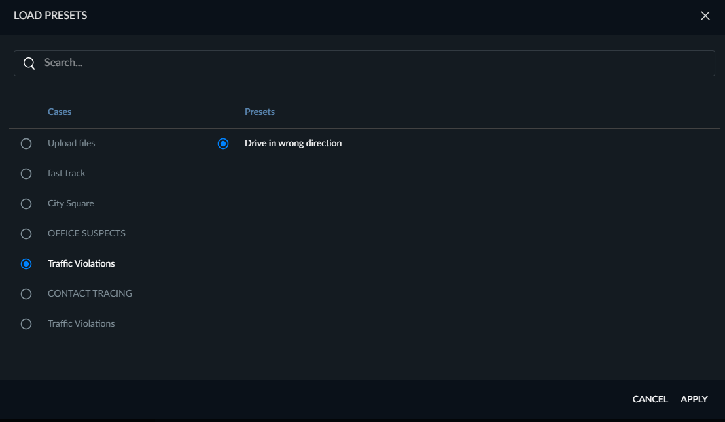
Task: Select the unselected Traffic Violations radio button
Action: point(26,323)
